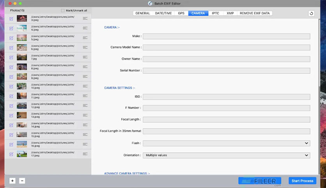Select file path text of 17.jpeg
326x188 pixels.
[53, 154]
